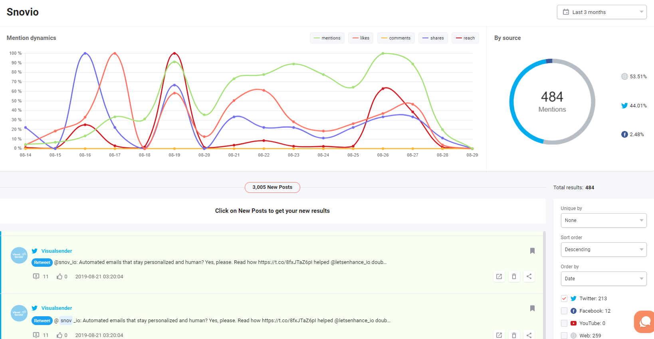Open the live chat support widget
The width and height of the screenshot is (654, 339).
pos(644,321)
